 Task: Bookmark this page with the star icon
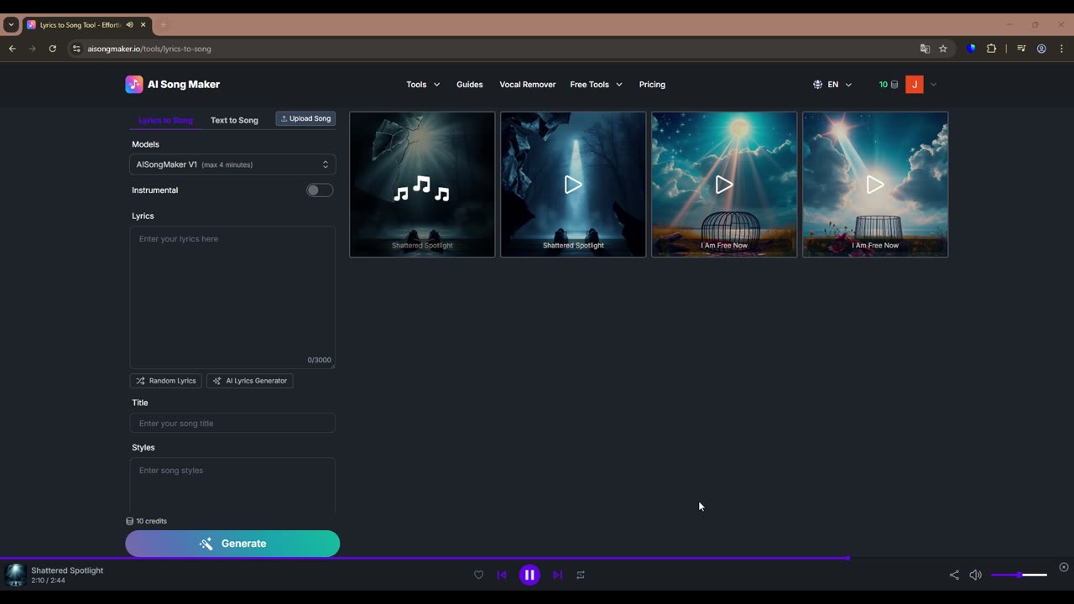(x=943, y=49)
